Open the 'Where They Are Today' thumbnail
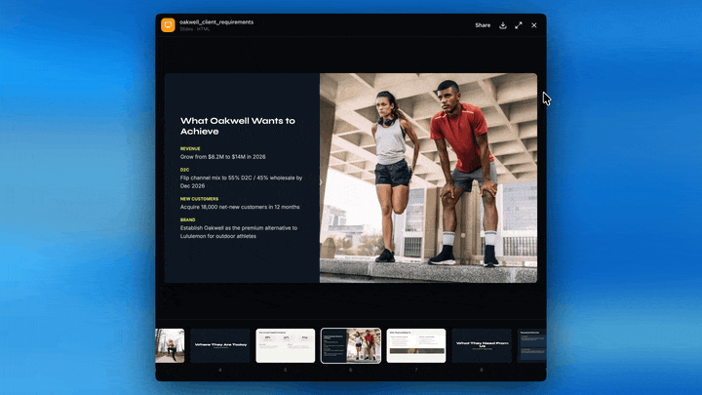The image size is (702, 395). pos(220,345)
